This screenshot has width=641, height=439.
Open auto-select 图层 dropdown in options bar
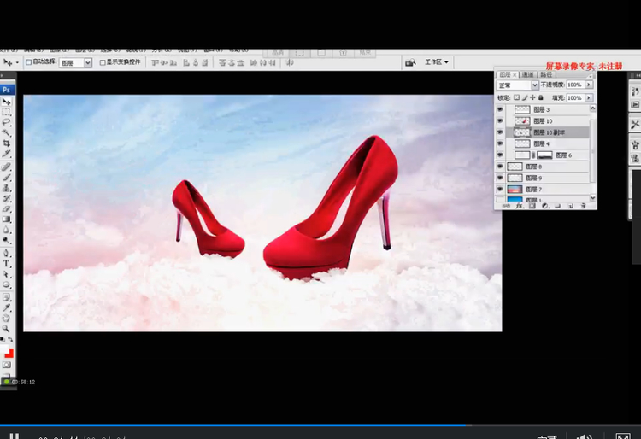[x=75, y=63]
